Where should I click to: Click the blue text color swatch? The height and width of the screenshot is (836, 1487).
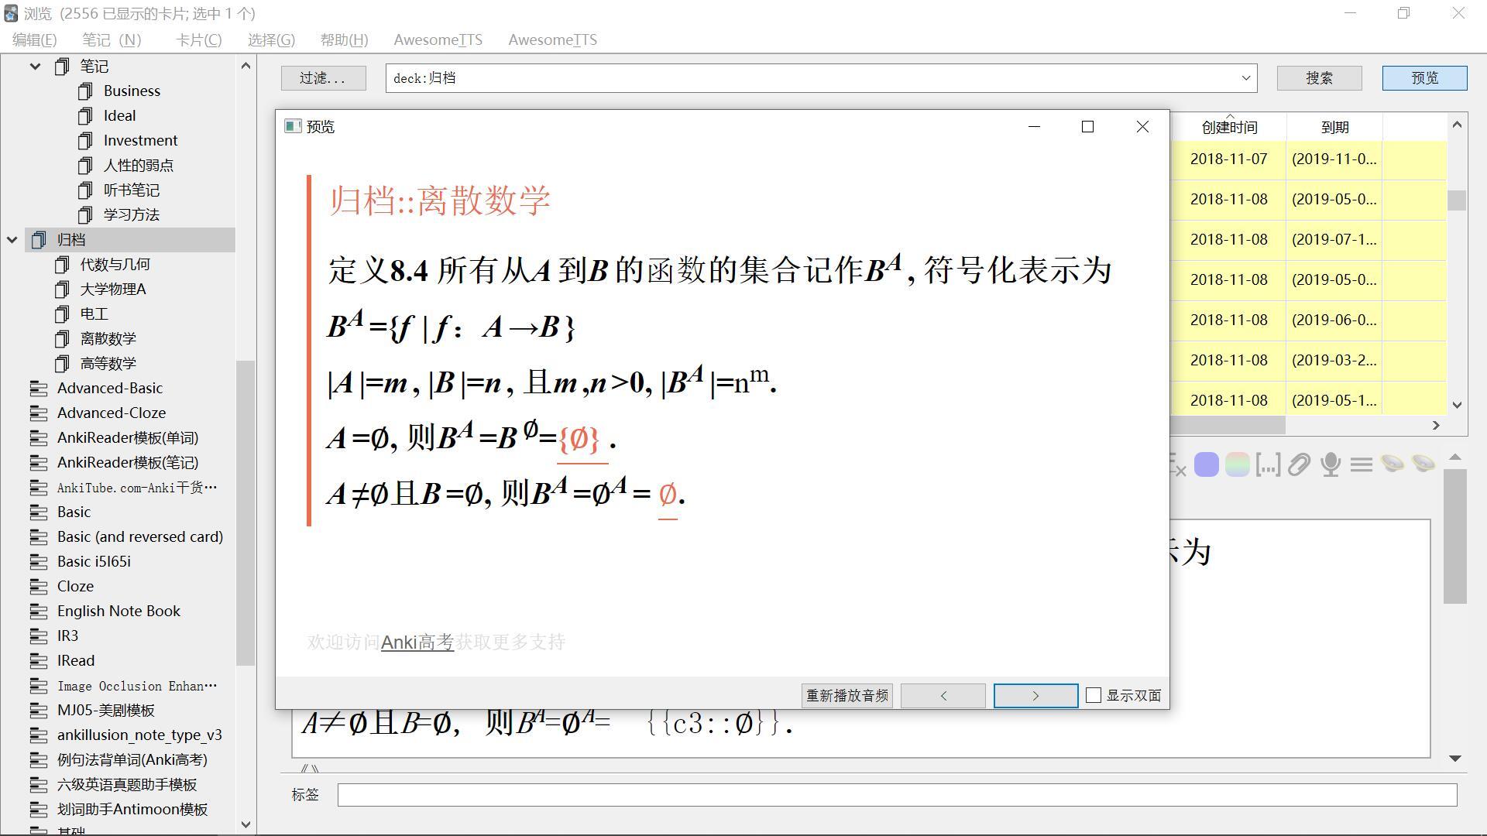click(x=1206, y=465)
